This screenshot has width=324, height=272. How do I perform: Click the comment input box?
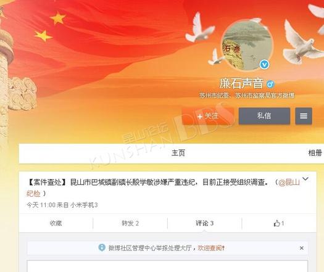(x=167, y=266)
